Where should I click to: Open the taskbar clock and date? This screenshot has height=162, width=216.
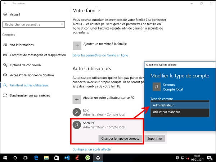pyautogui.click(x=197, y=158)
